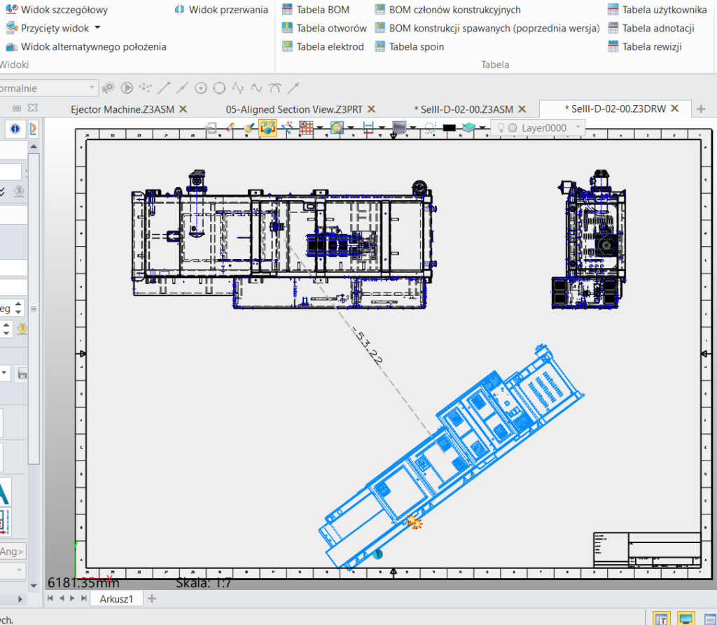This screenshot has width=717, height=625.
Task: Open the Layer0000 layer dropdown
Action: 578,128
